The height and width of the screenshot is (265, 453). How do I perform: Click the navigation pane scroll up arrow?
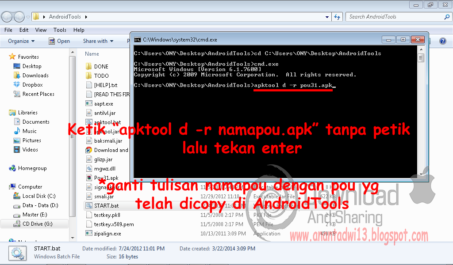(73, 52)
